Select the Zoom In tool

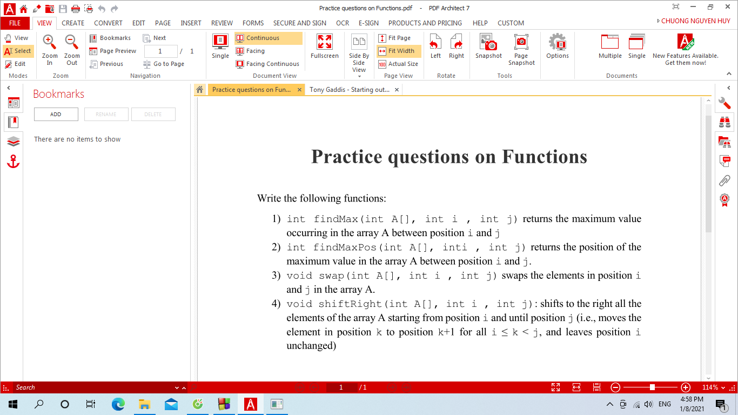(49, 48)
